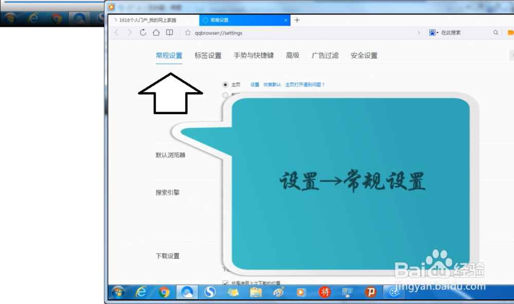Open the orange media player taskbar icon
This screenshot has width=514, height=304.
(x=301, y=292)
